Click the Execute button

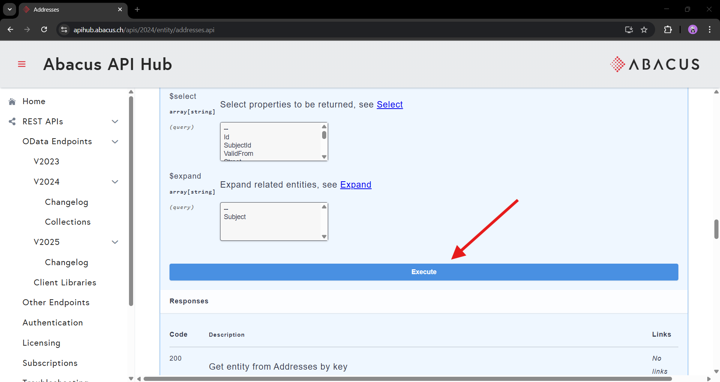424,272
